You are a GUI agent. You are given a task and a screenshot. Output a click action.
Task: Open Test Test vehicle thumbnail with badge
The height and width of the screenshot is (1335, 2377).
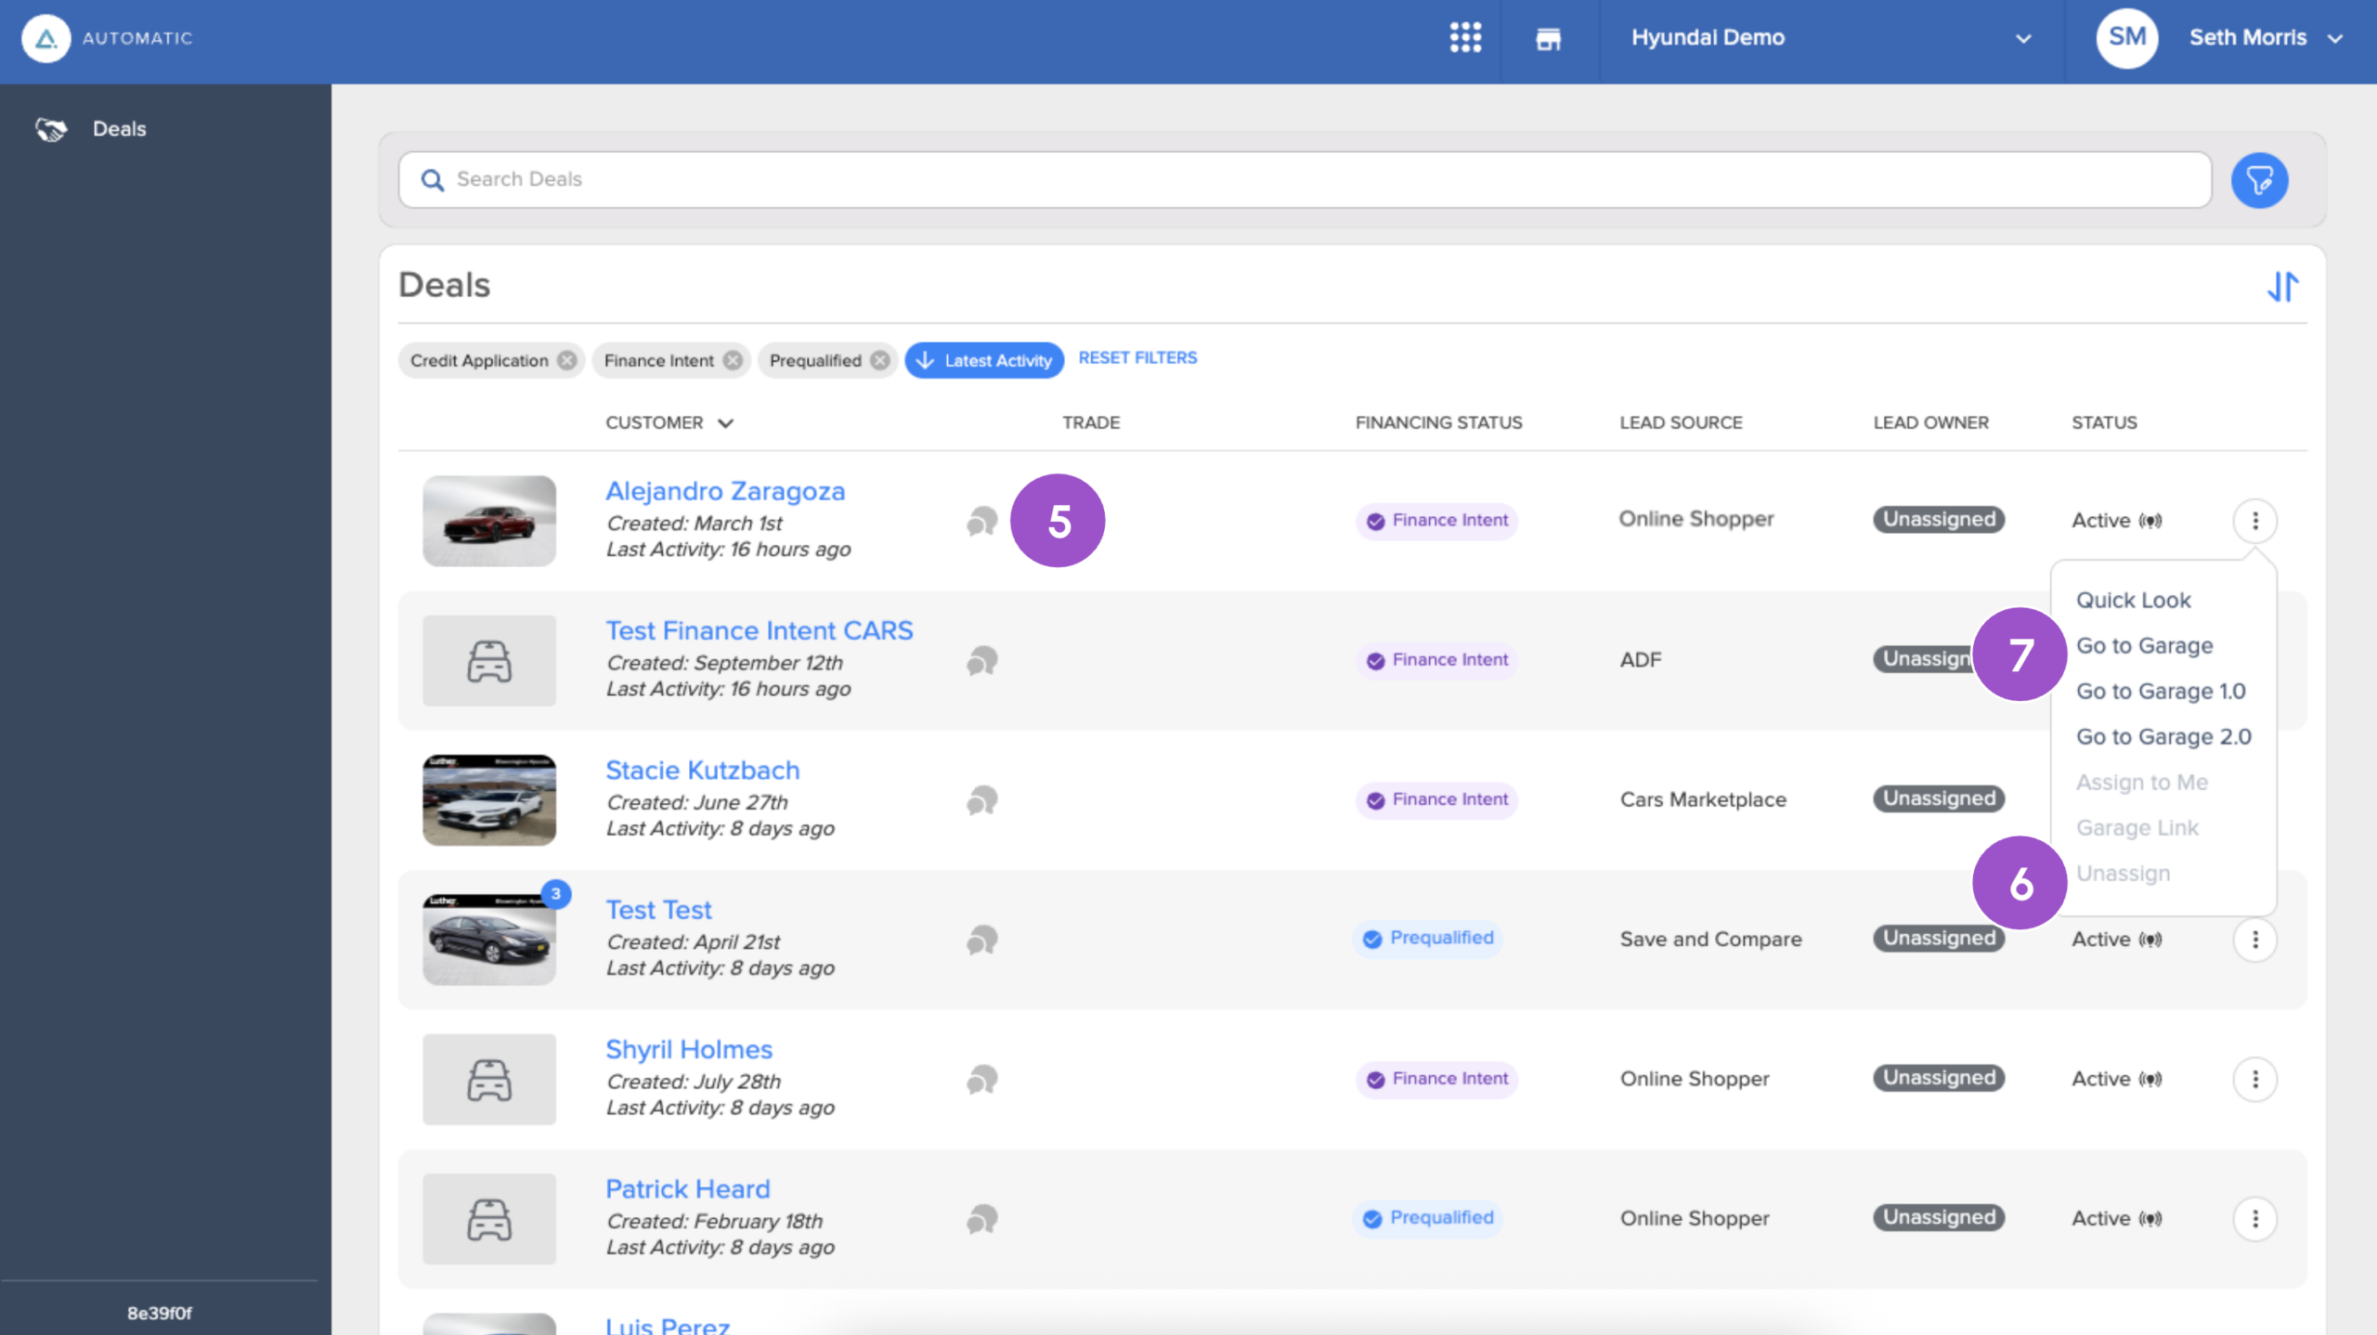coord(489,940)
